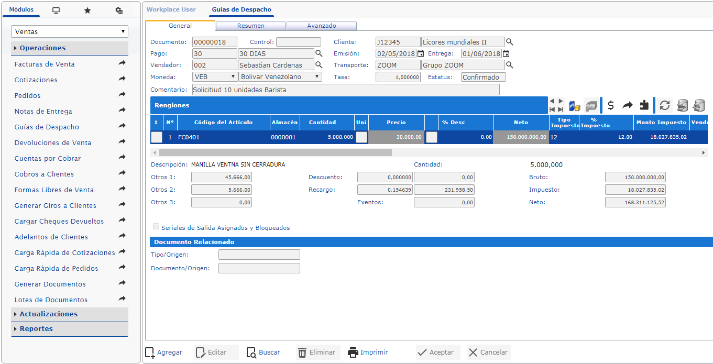
Task: Click the Comentario input field
Action: coord(346,90)
